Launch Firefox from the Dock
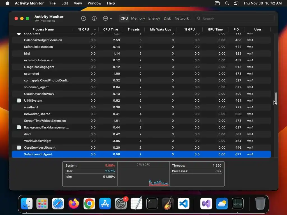287x215 pixels. tap(74, 204)
